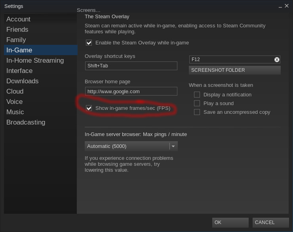Open the Account settings section
Image resolution: width=293 pixels, height=232 pixels.
(x=40, y=19)
